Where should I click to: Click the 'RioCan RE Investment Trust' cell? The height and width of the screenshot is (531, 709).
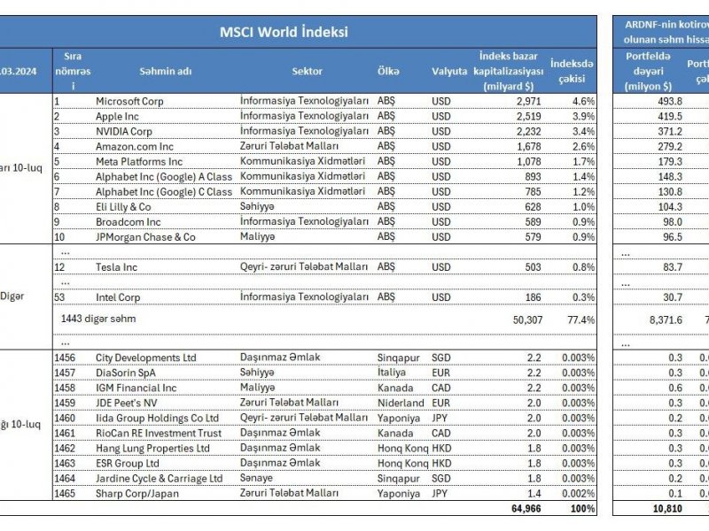pos(159,434)
